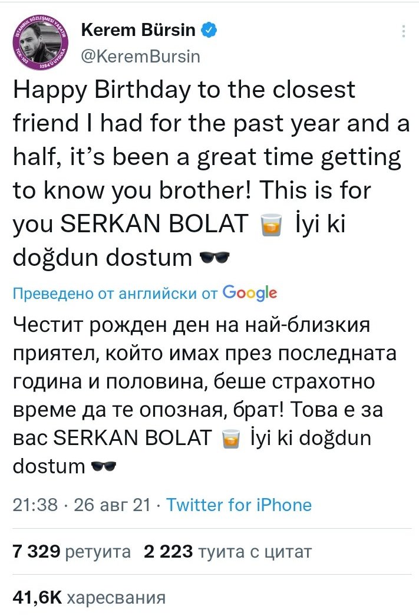This screenshot has height=616, width=419.
Task: Click the 21:38 tweet timestamp
Action: click(x=34, y=505)
